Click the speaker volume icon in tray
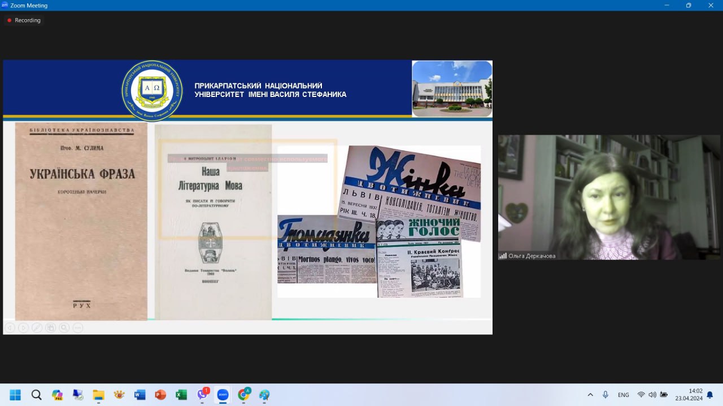723x406 pixels. tap(652, 395)
